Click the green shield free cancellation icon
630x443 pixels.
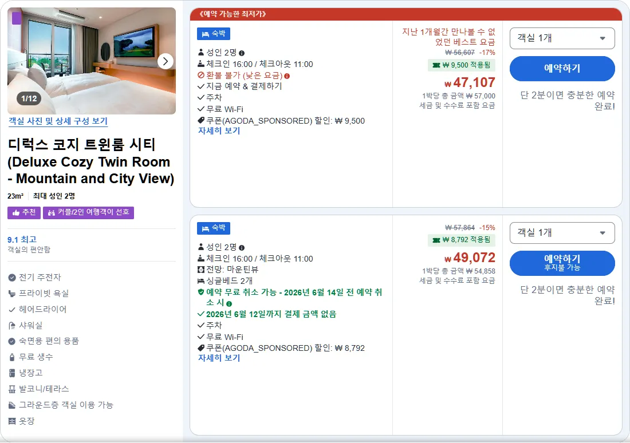201,292
